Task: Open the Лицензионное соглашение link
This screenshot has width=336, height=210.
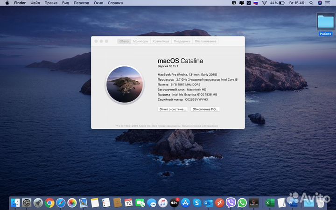Action: [200, 126]
